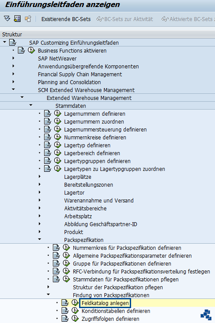The height and width of the screenshot is (323, 215).
Task: Click the position on entry toolbar icon
Action: tap(17, 19)
